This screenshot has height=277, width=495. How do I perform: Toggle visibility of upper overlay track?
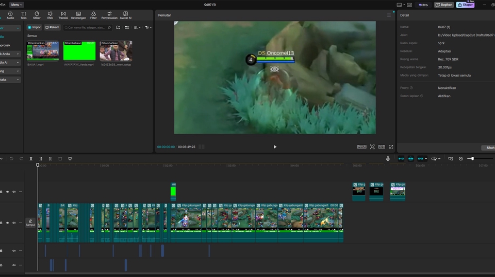(8, 192)
